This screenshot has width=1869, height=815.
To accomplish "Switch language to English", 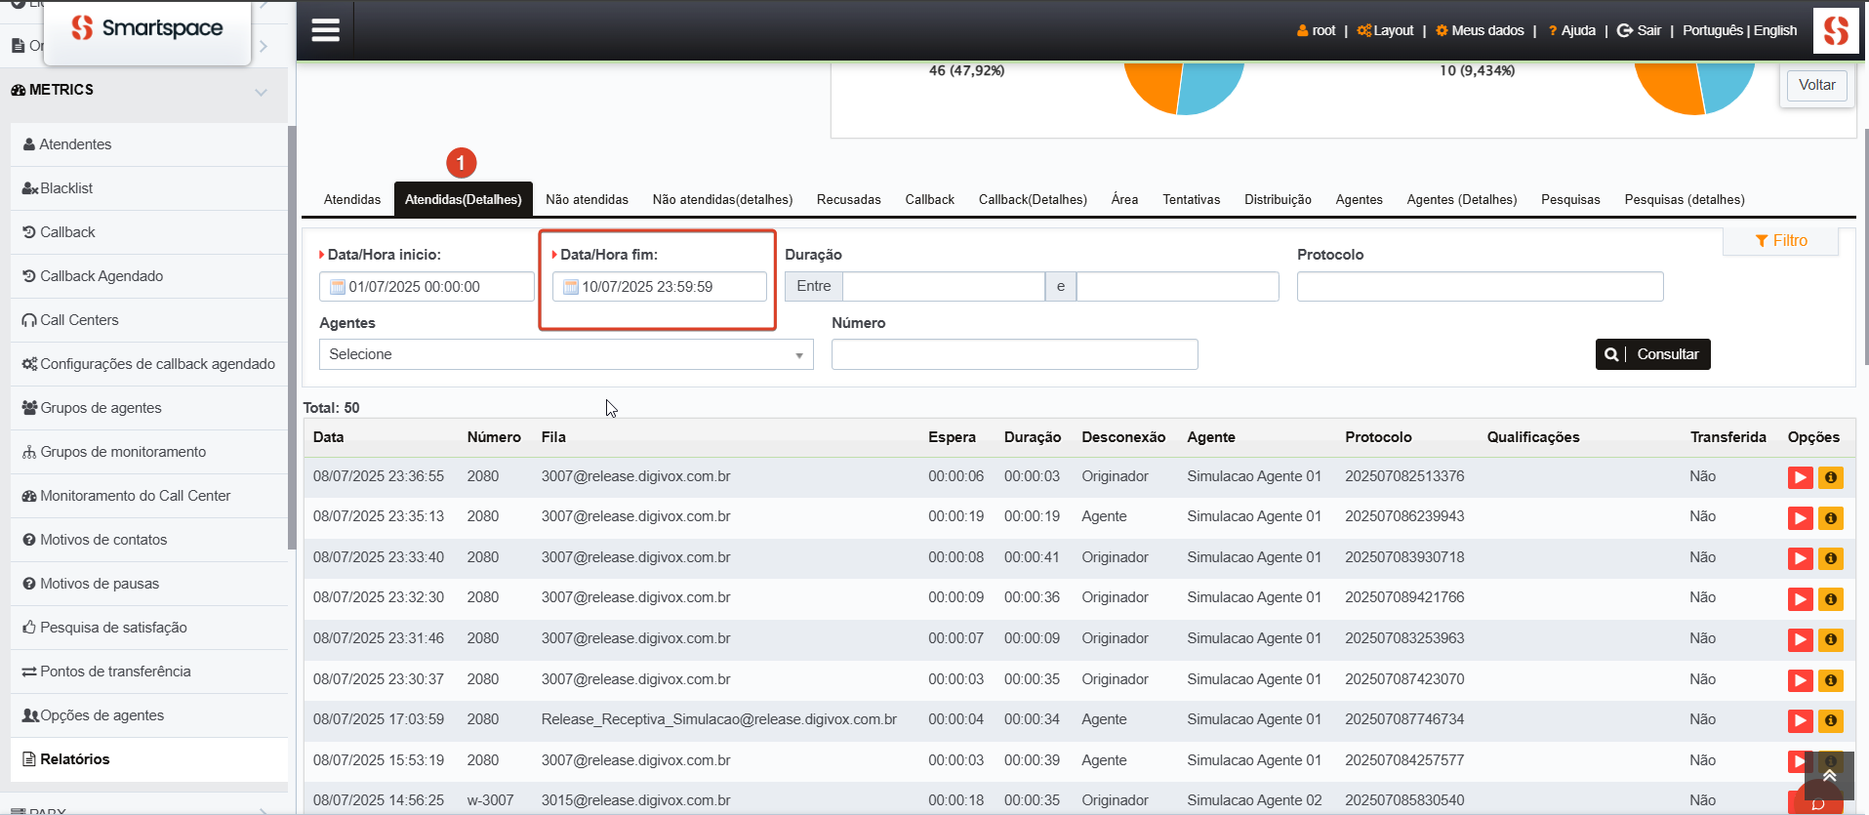I will pos(1775,30).
